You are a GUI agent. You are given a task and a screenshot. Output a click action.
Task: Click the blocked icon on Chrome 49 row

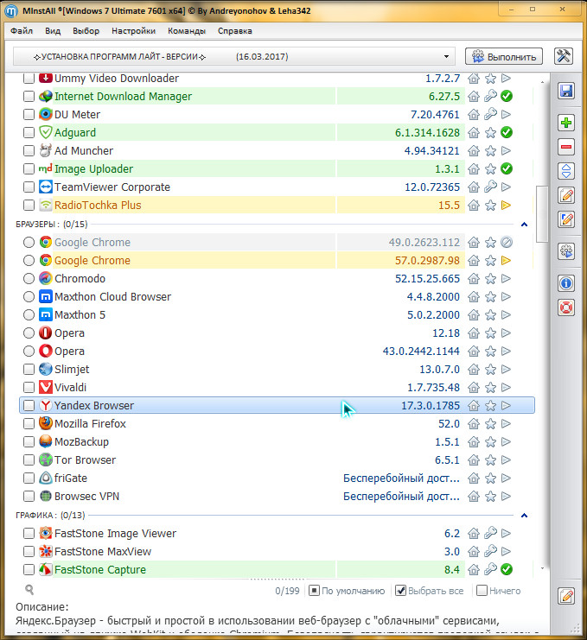point(507,243)
